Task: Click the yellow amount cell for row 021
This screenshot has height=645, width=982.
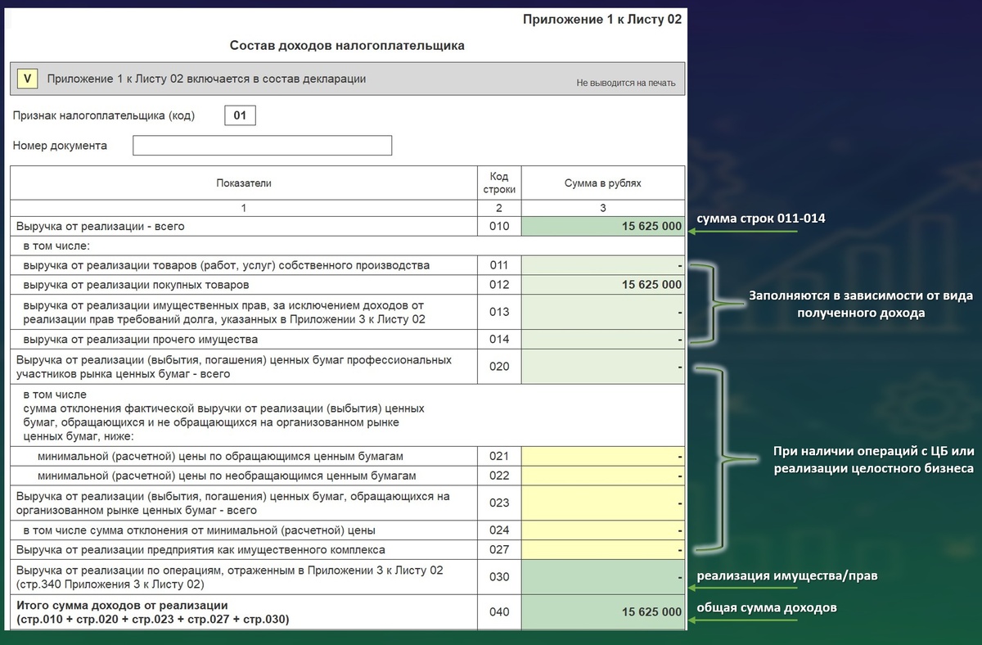Action: pyautogui.click(x=602, y=456)
